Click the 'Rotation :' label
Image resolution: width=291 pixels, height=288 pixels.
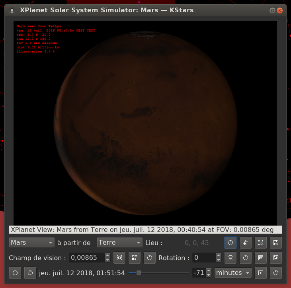174,258
